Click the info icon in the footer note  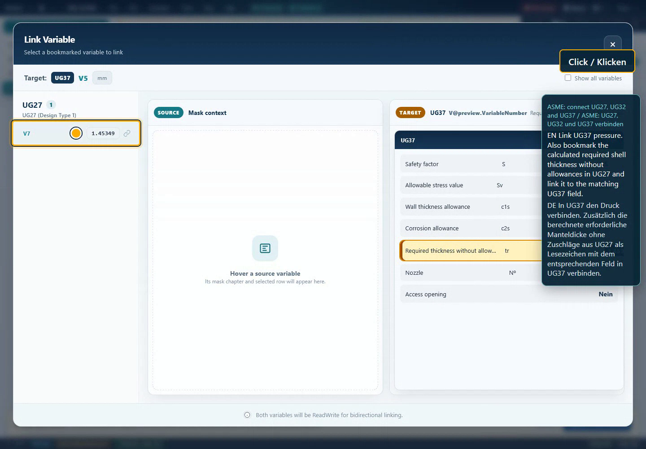(x=247, y=415)
